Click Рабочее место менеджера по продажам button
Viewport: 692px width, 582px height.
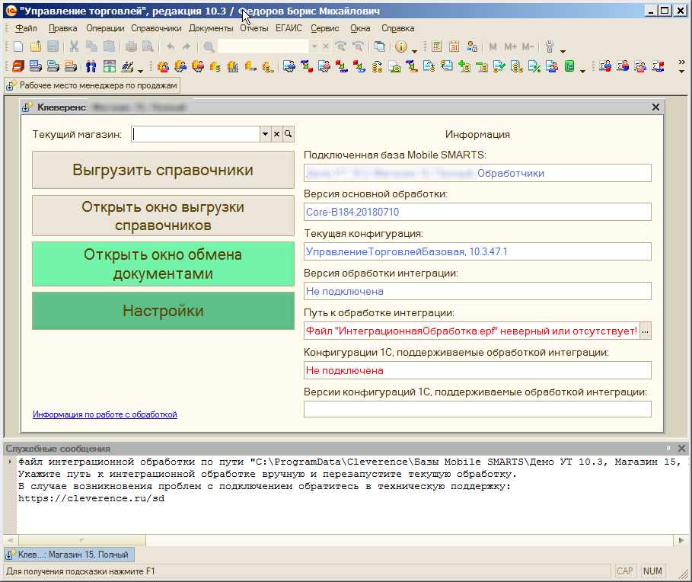pos(93,85)
